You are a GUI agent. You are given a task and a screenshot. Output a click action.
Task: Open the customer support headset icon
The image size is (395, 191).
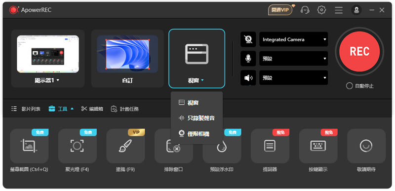pos(305,10)
